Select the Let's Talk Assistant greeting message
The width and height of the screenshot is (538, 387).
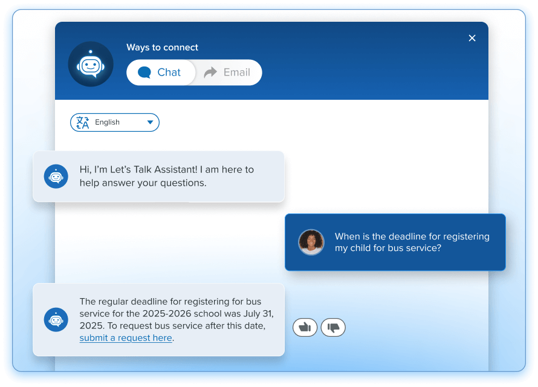click(x=167, y=176)
